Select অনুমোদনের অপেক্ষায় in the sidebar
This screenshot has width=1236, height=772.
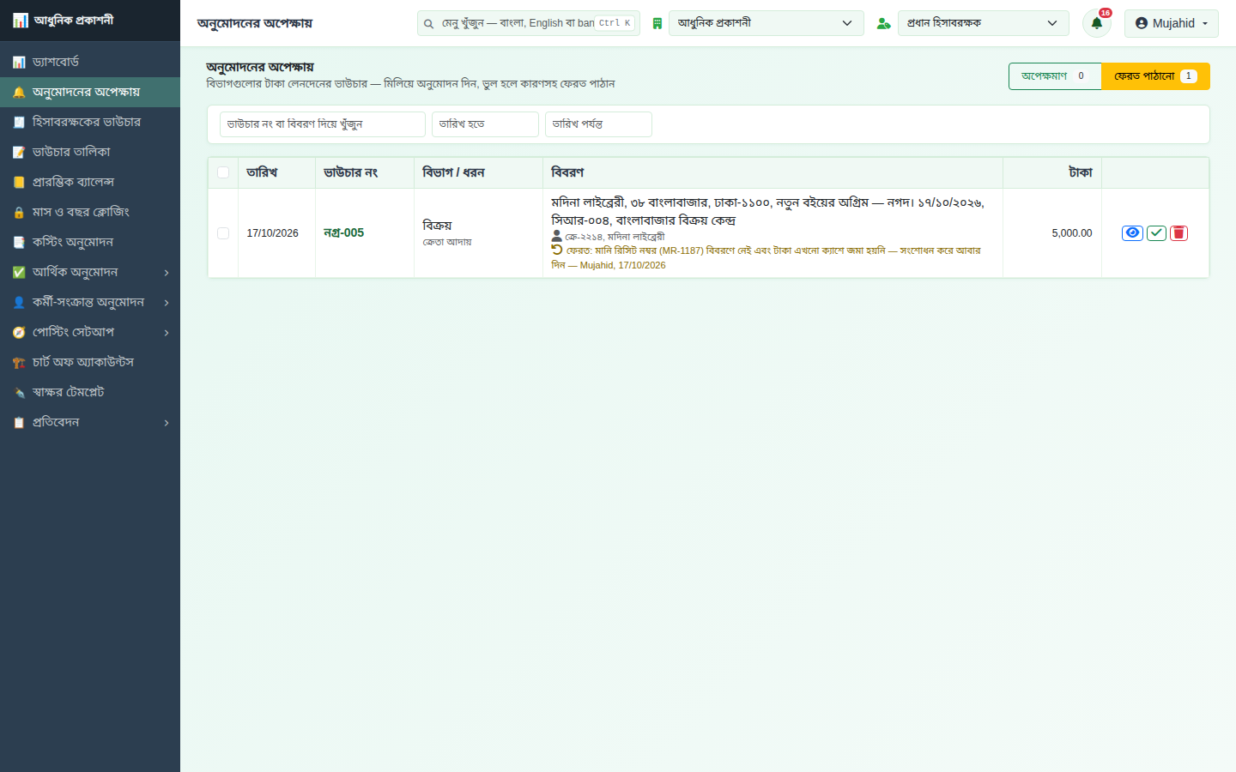click(90, 92)
